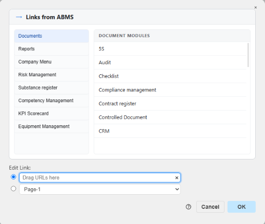Select the URL link radio button
Image resolution: width=265 pixels, height=224 pixels.
click(13, 177)
